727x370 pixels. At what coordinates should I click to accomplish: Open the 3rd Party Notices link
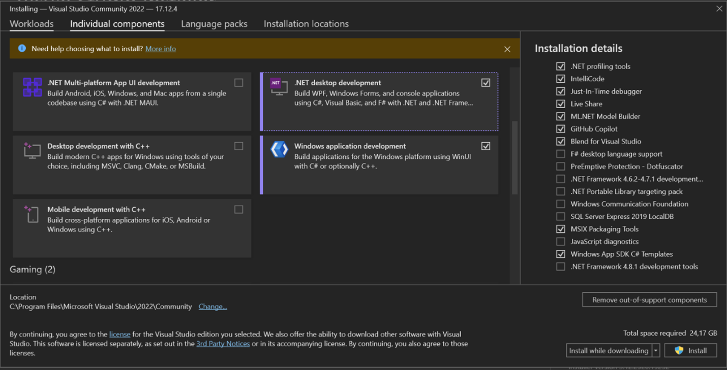[223, 344]
